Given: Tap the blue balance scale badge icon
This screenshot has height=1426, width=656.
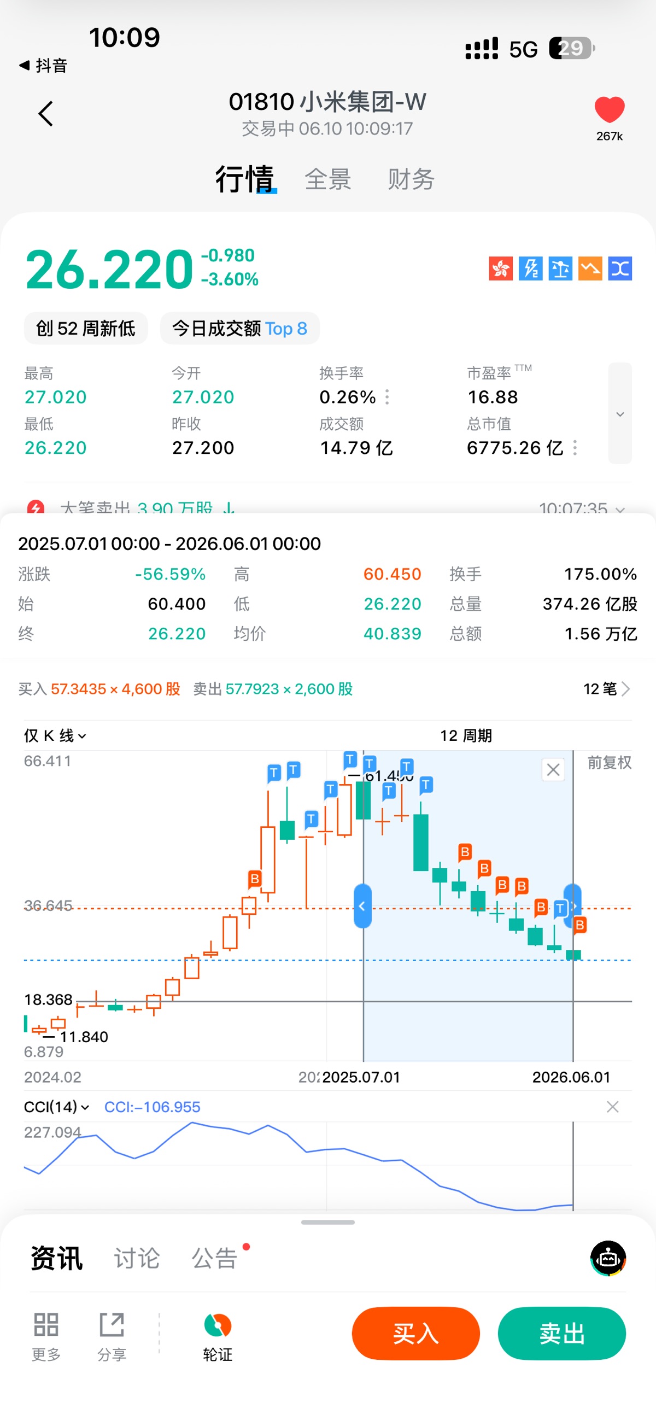Looking at the screenshot, I should [x=560, y=268].
